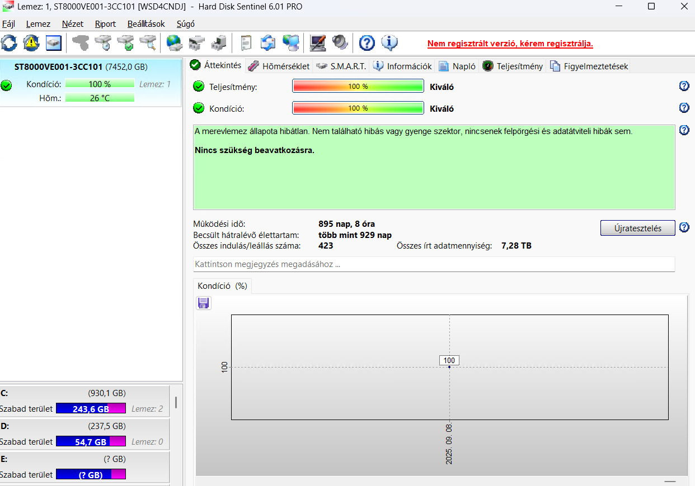
Task: Open the Nézet menu
Action: (x=73, y=24)
